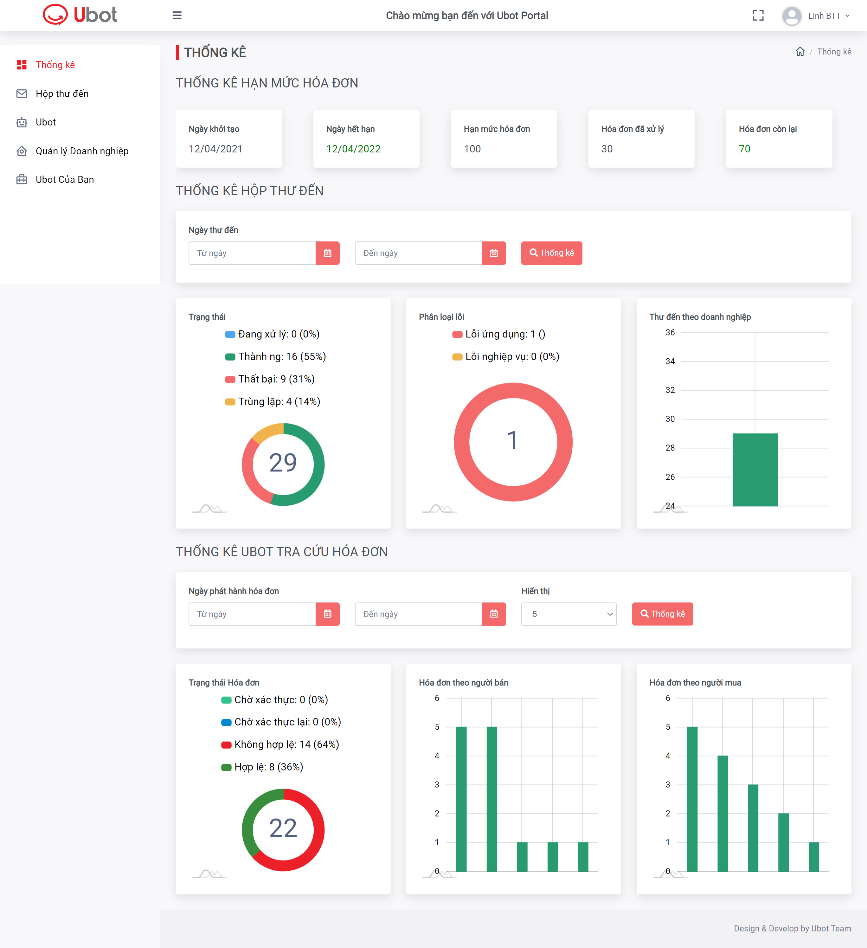This screenshot has height=948, width=867.
Task: Click the Ubot logo
Action: point(80,15)
